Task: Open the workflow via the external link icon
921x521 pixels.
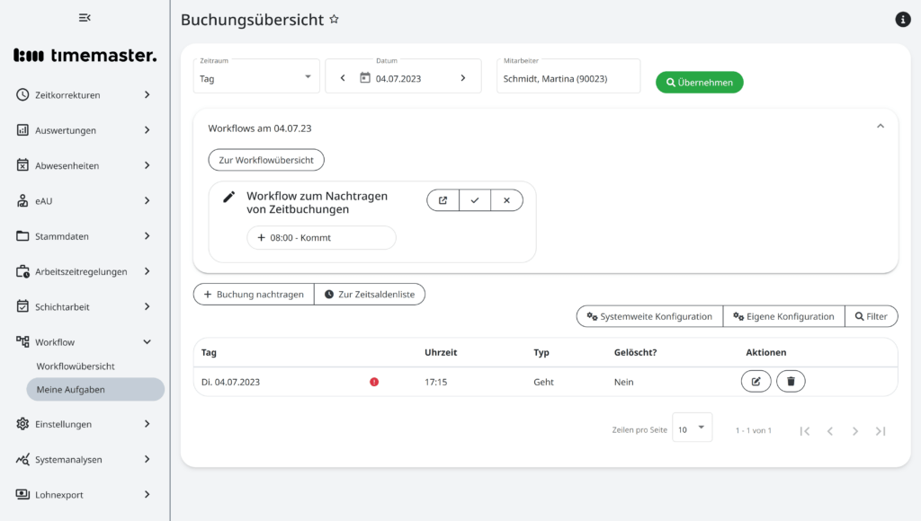Action: [x=443, y=199]
